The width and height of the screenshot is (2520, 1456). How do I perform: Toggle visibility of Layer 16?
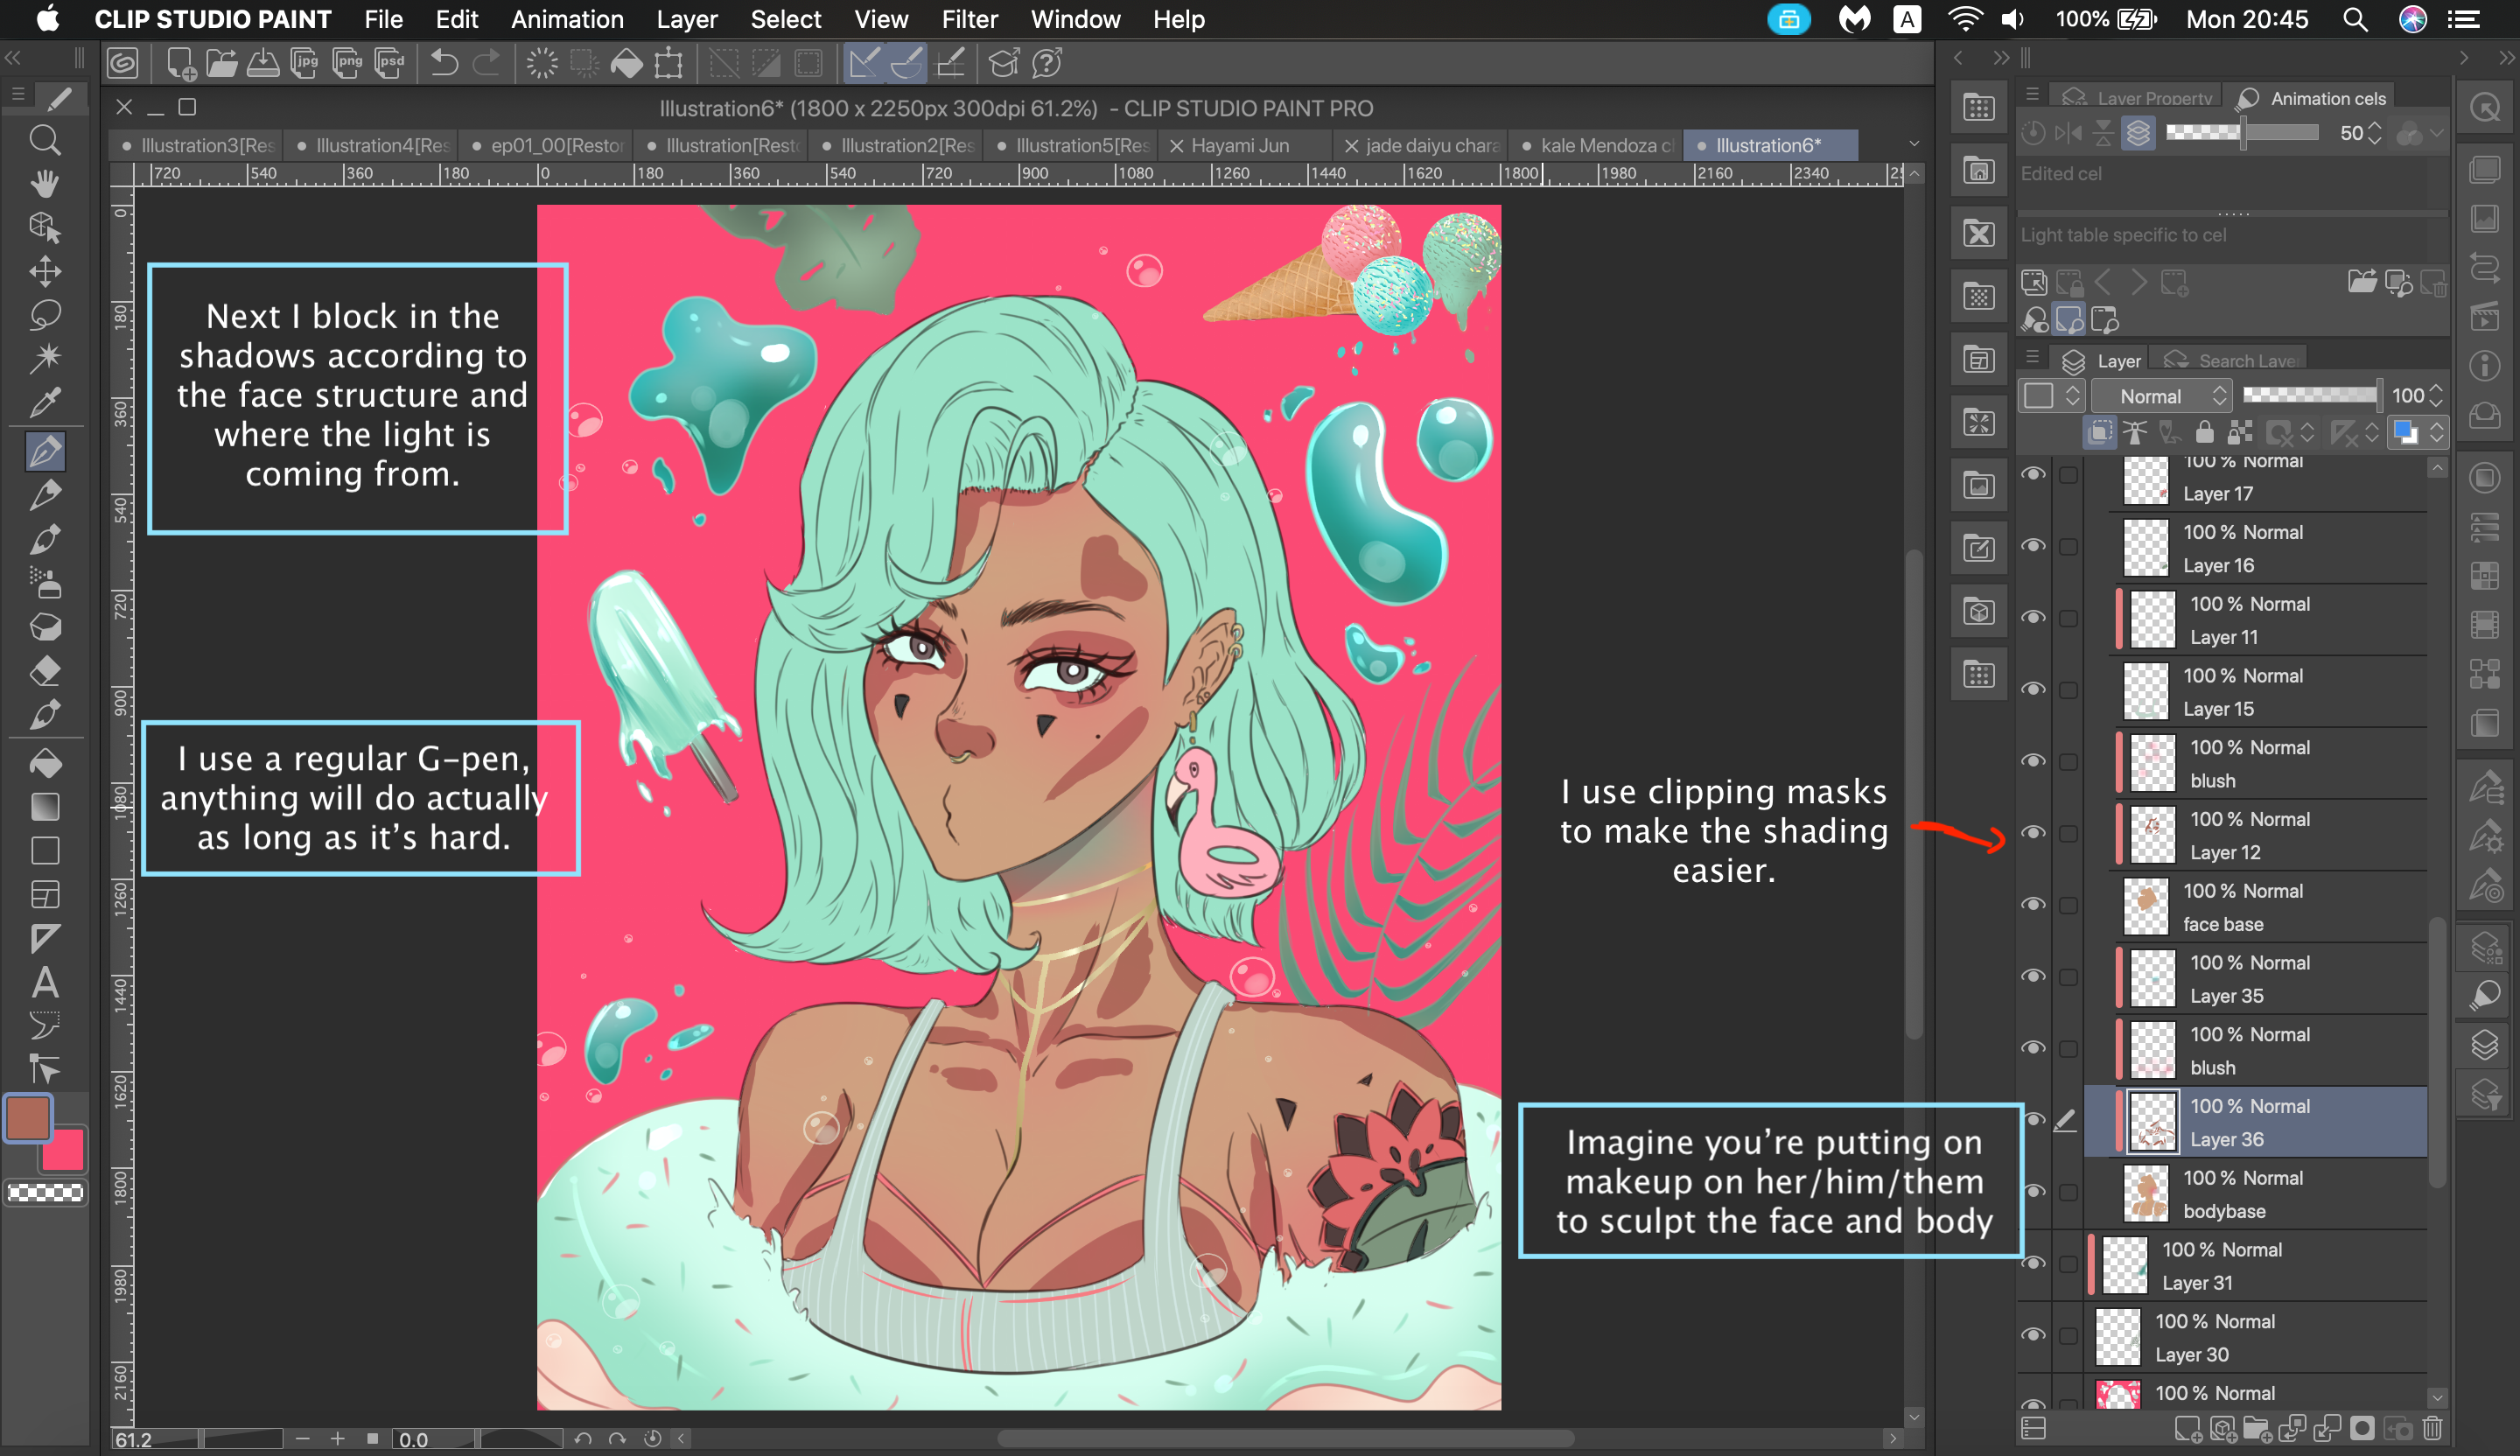click(x=2033, y=546)
